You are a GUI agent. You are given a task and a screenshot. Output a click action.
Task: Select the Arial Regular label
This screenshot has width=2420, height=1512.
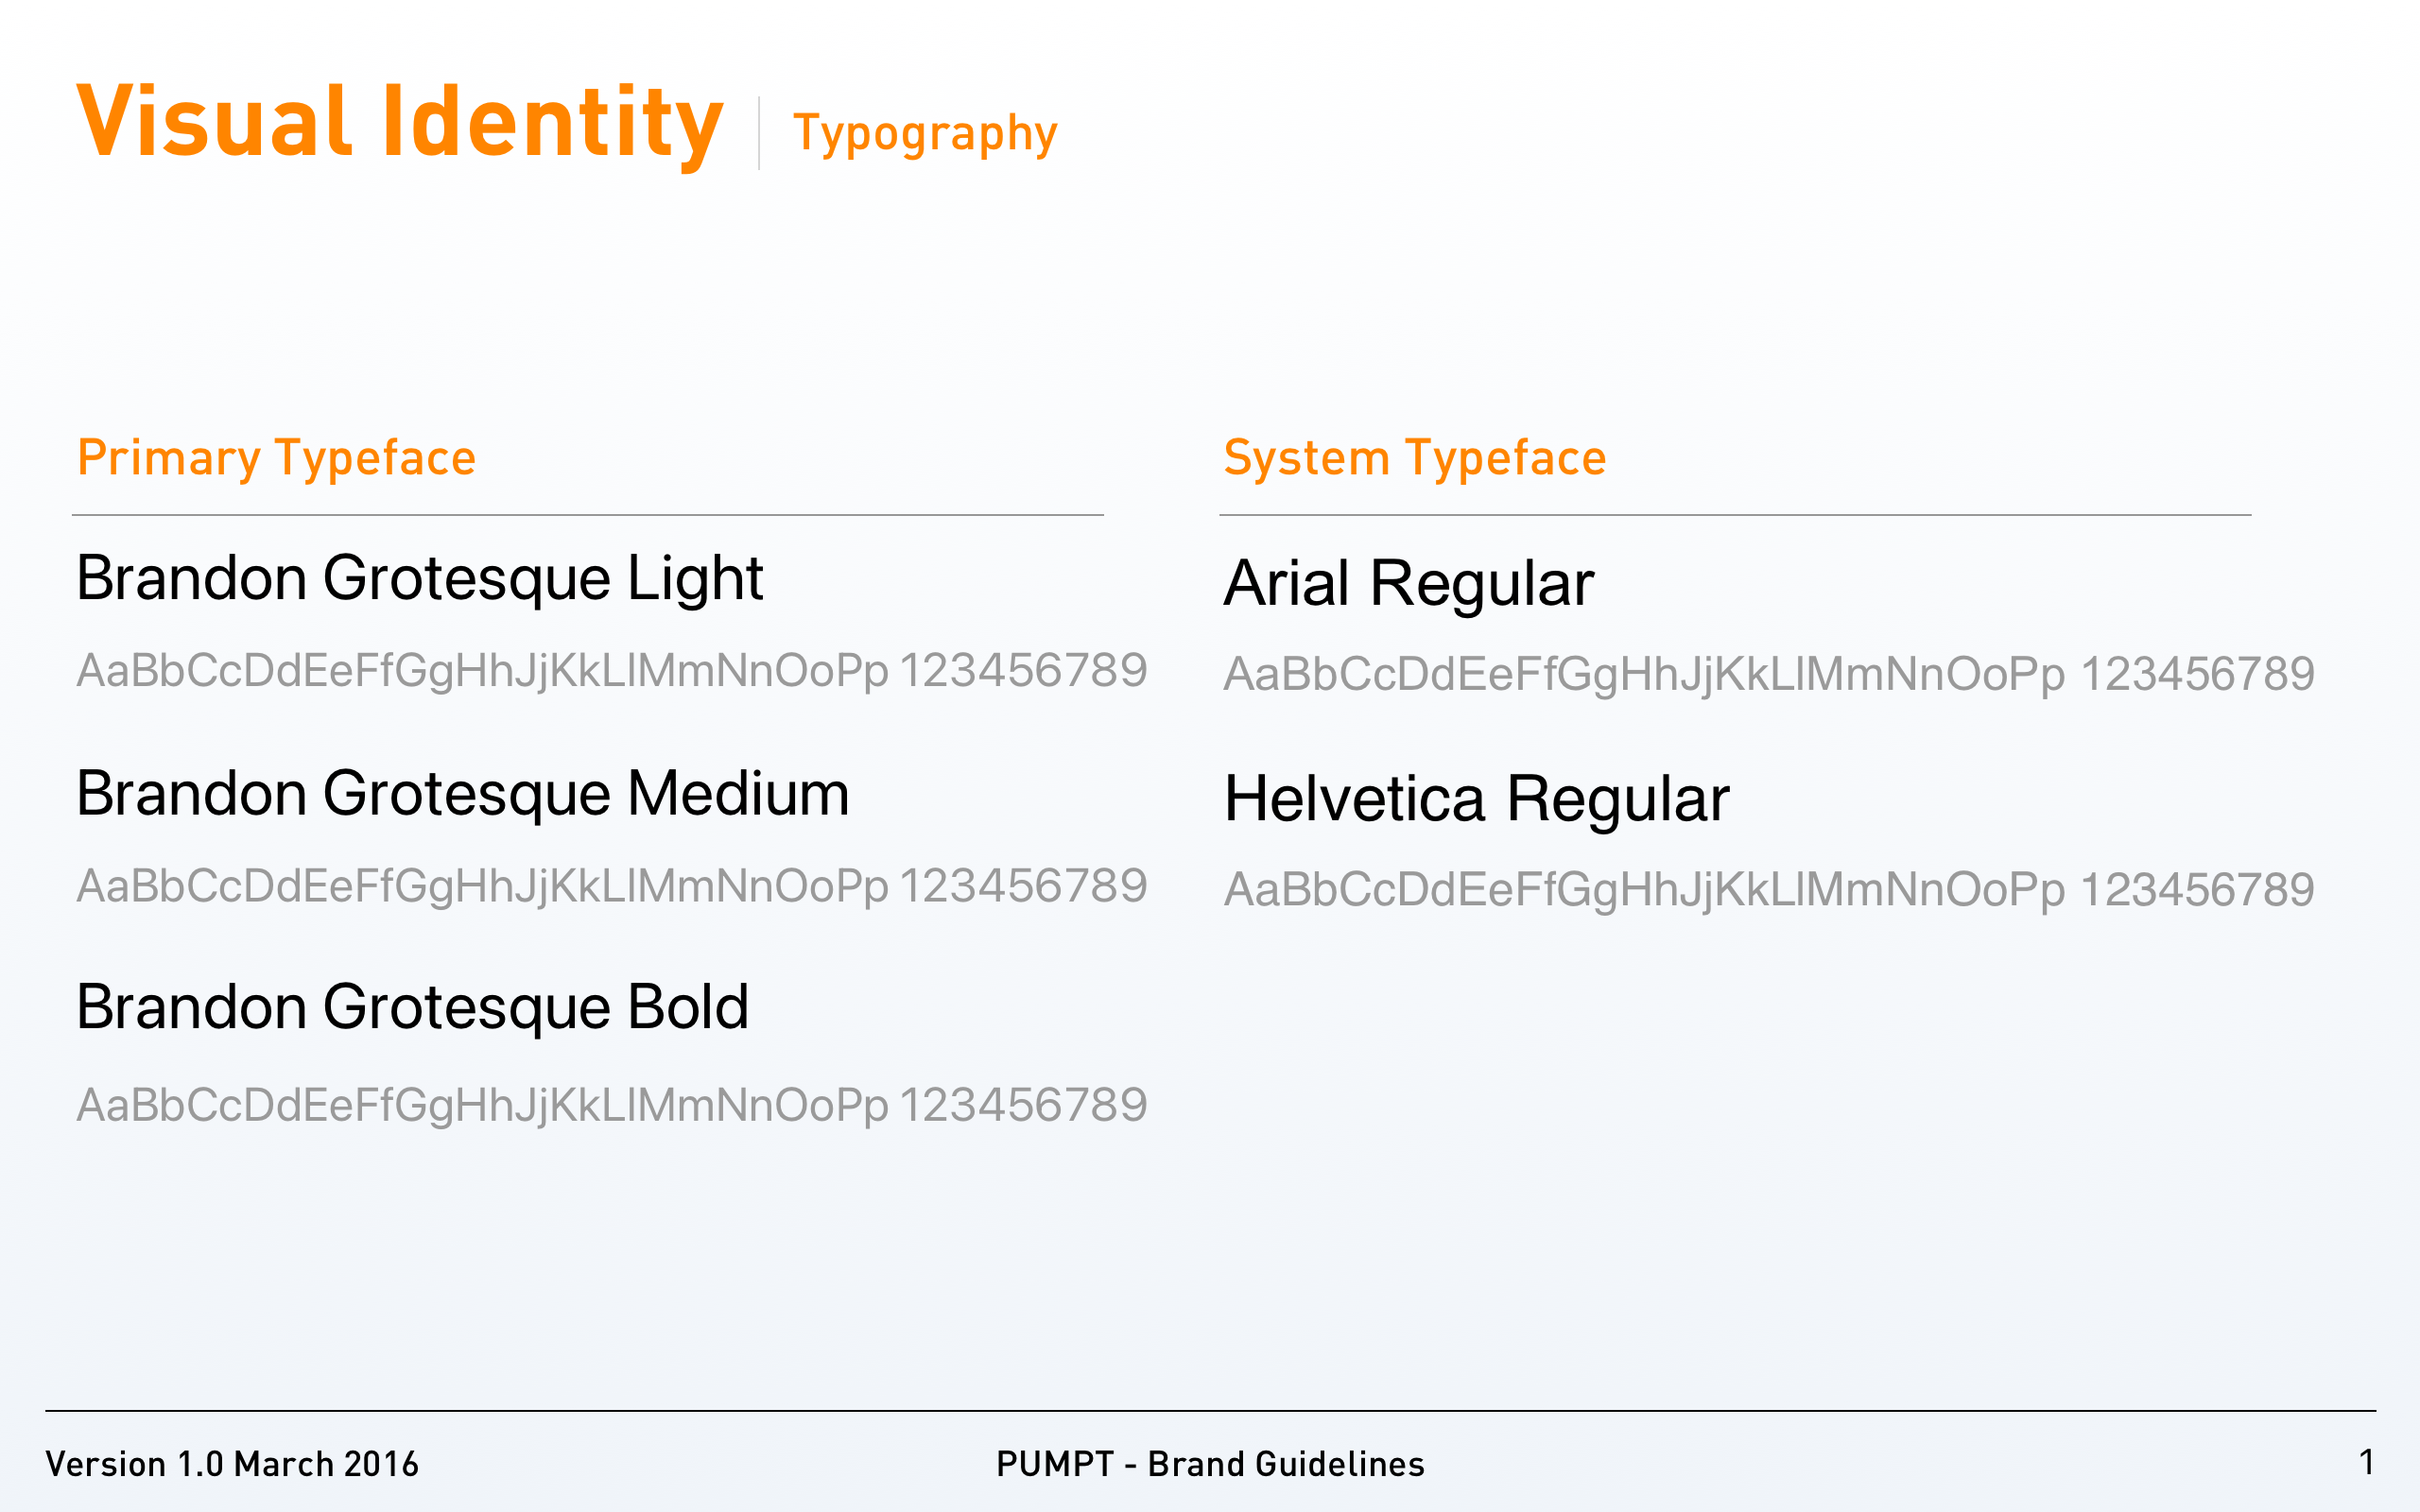click(1408, 584)
